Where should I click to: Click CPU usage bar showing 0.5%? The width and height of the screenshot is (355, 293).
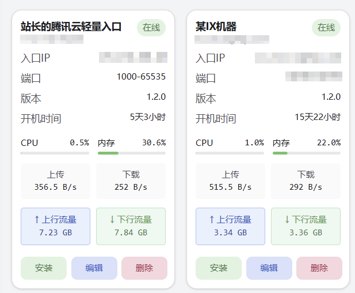point(55,153)
